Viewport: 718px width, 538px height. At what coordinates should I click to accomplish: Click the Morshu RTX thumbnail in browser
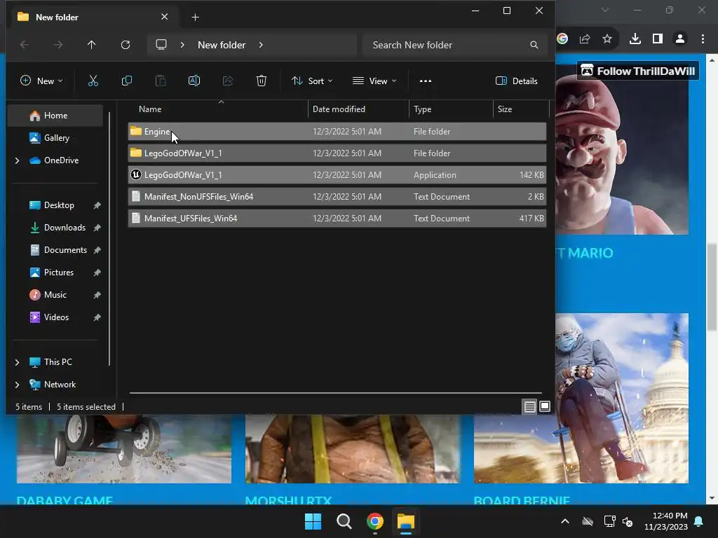[353, 449]
